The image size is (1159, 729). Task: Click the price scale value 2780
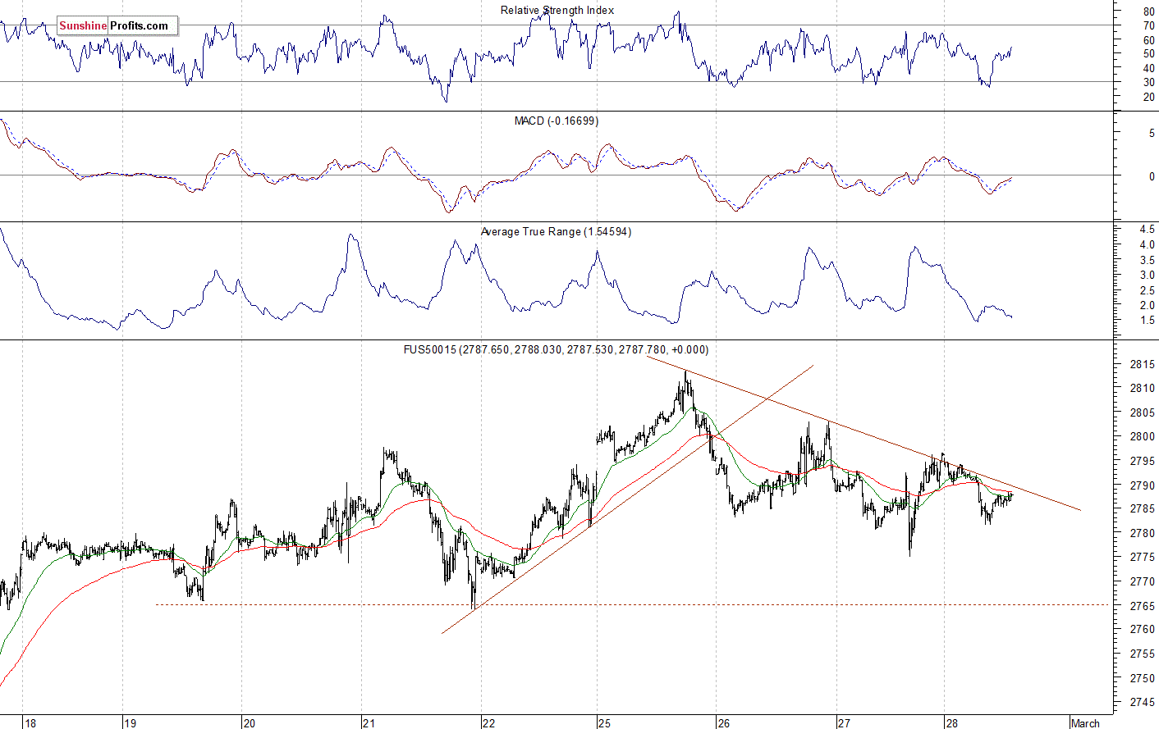click(x=1143, y=533)
